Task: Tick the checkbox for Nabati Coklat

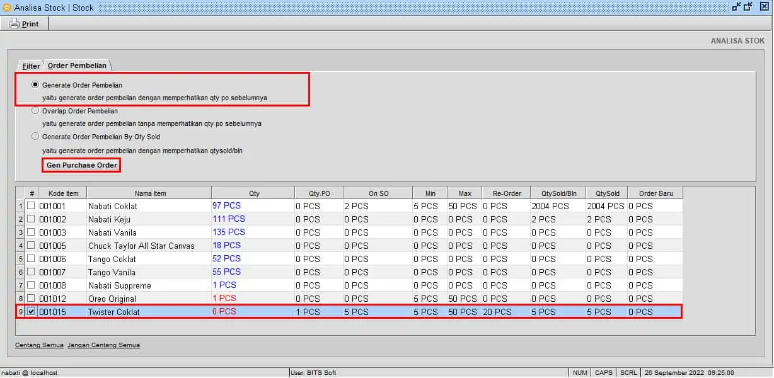Action: (x=31, y=206)
